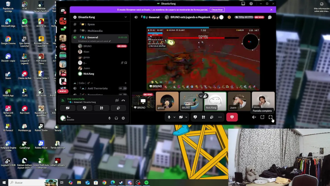The width and height of the screenshot is (330, 186).
Task: Open soundboard button in the voice panel
Action: 118,108
